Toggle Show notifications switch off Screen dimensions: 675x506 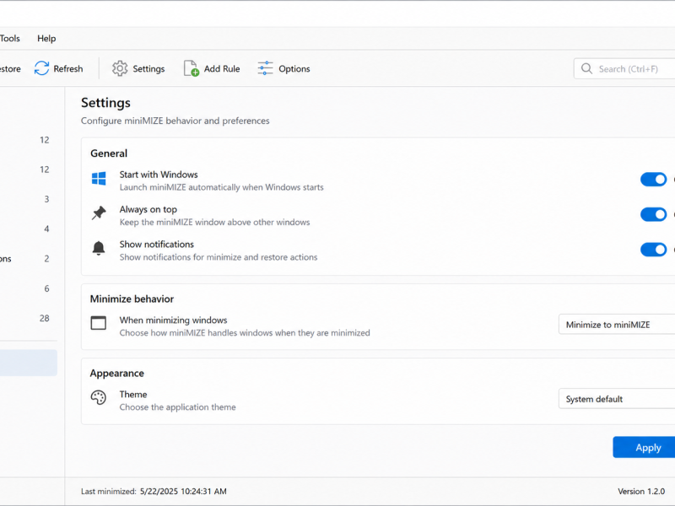point(653,249)
